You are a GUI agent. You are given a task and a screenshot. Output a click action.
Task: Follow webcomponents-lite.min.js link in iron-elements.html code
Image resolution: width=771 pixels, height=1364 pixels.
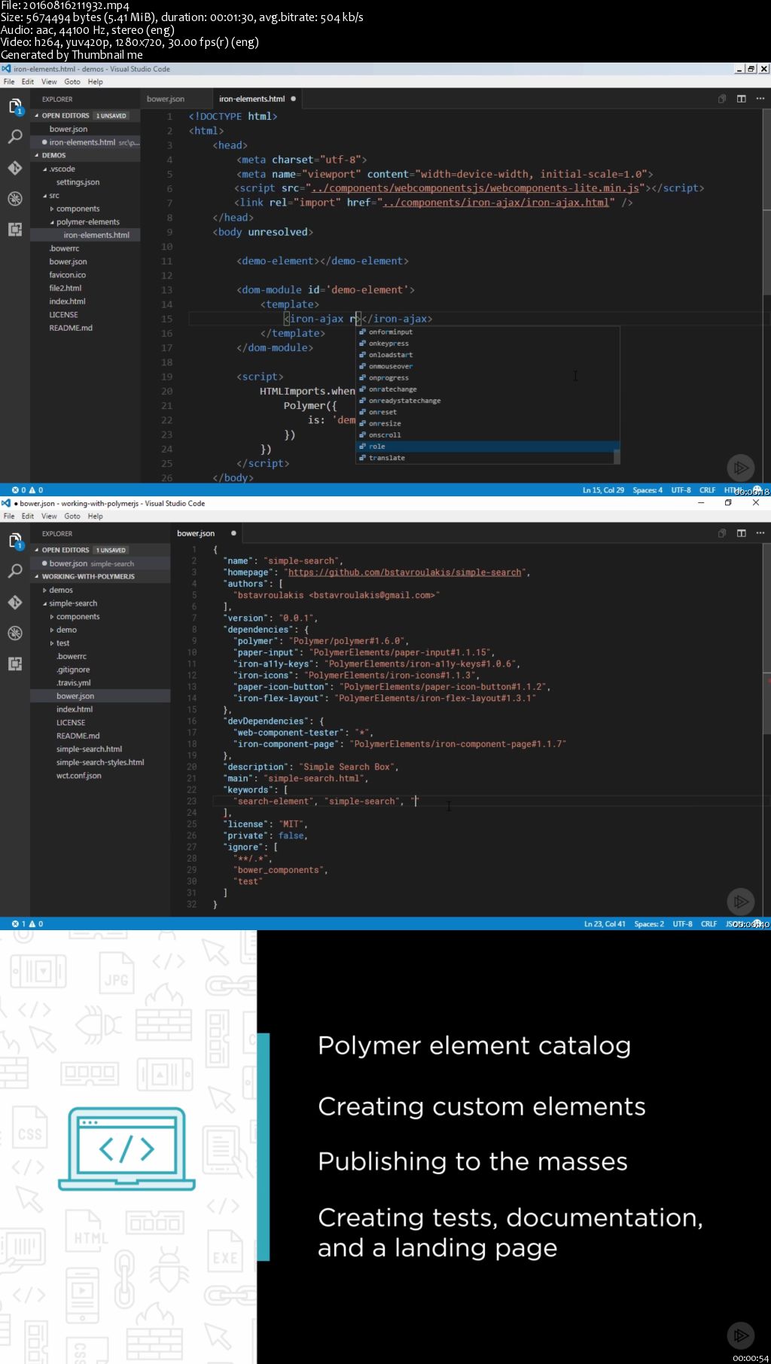[474, 188]
